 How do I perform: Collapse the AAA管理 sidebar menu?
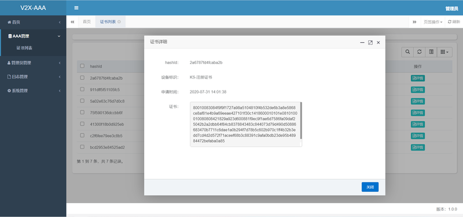coord(33,36)
